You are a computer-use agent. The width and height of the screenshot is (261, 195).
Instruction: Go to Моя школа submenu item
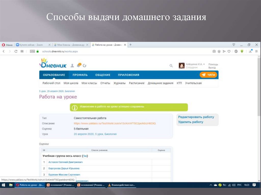pyautogui.click(x=71, y=83)
